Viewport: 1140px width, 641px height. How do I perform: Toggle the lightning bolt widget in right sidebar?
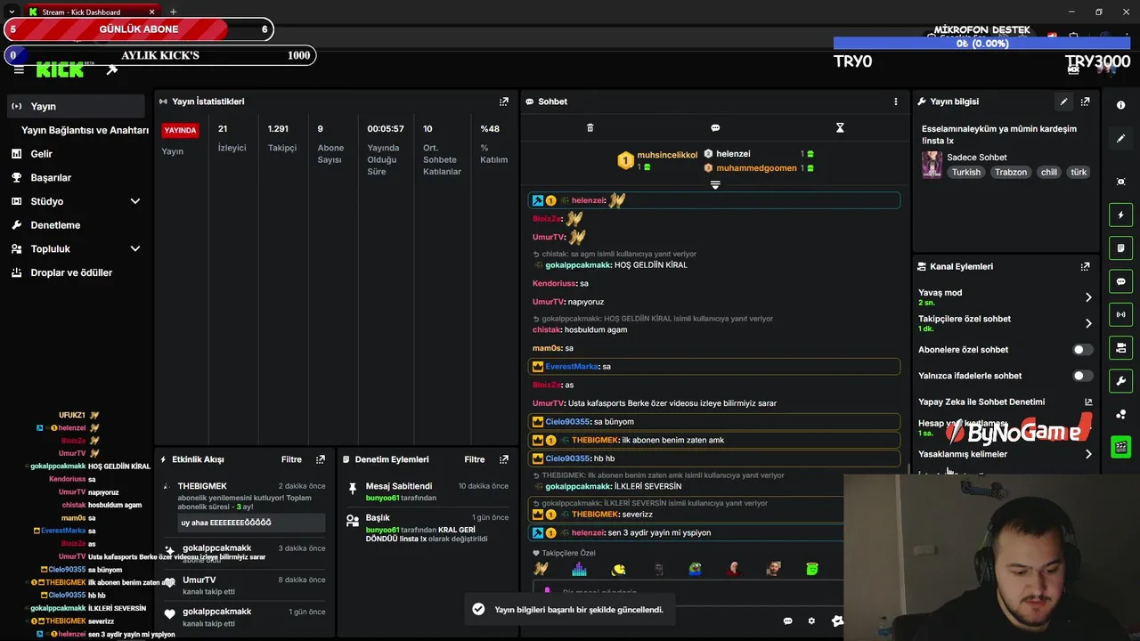click(x=1120, y=215)
